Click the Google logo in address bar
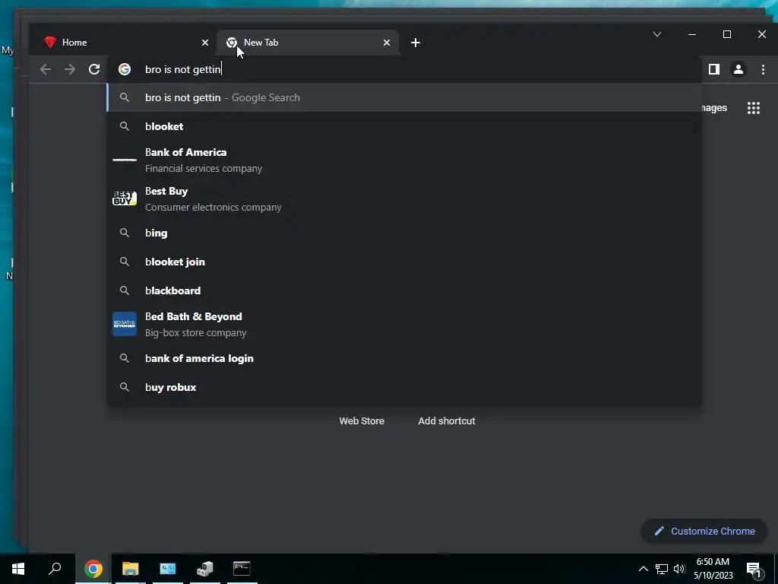 click(125, 69)
